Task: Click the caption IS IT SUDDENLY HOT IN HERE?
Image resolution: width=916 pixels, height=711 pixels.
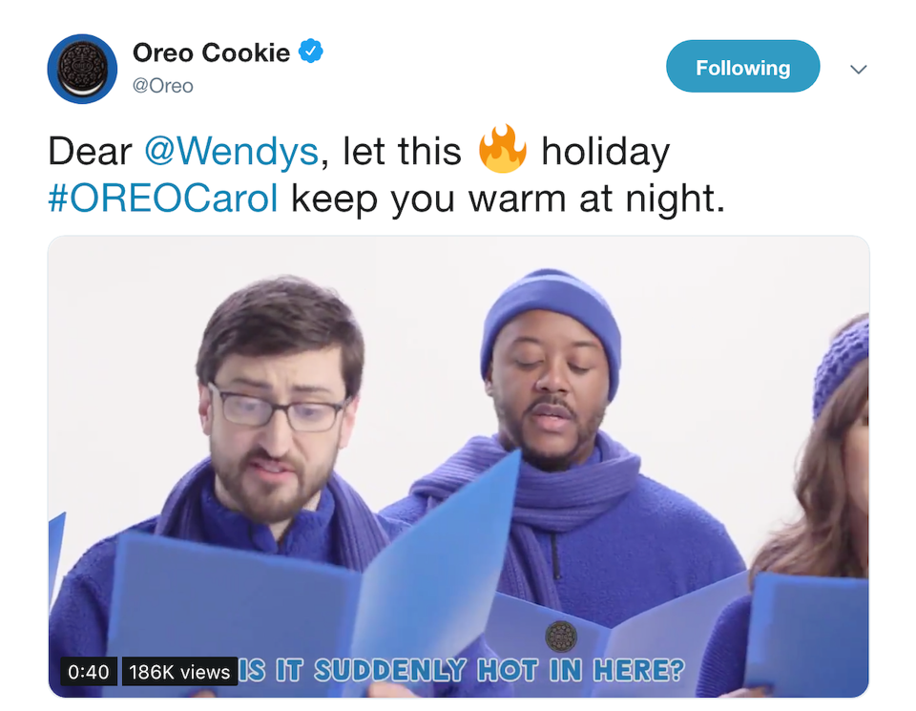Action: pos(462,670)
